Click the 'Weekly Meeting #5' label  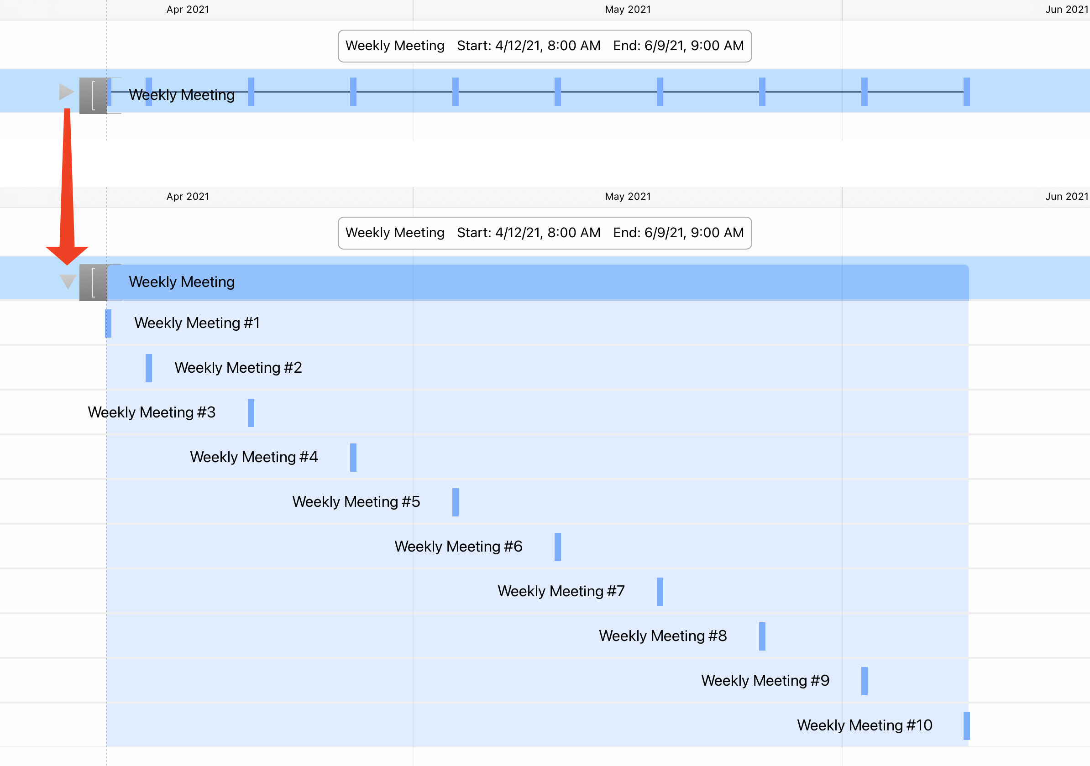point(356,502)
